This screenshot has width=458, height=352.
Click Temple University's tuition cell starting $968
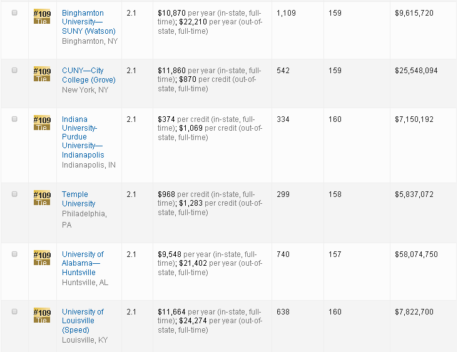(210, 203)
